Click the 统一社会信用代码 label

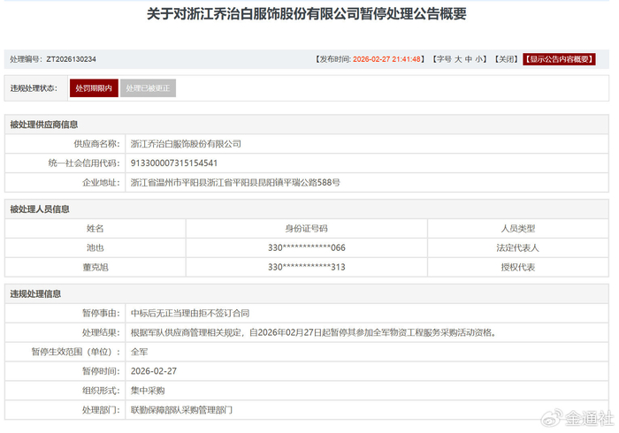coord(84,163)
